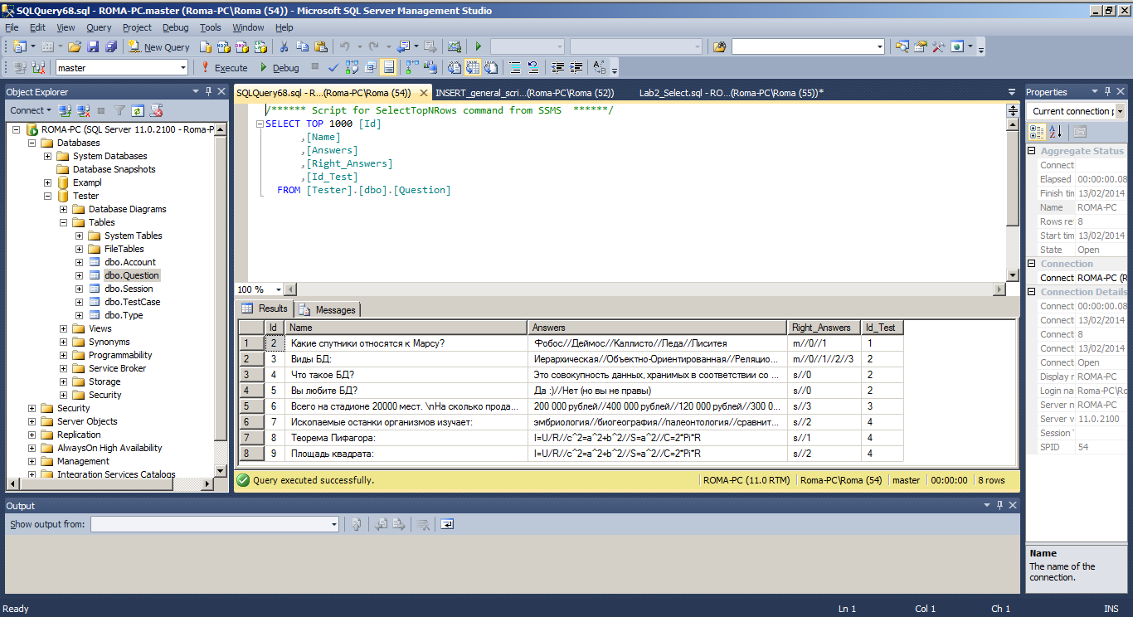Viewport: 1133px width, 617px height.
Task: Open the Find combo box in toolbar
Action: coord(808,47)
